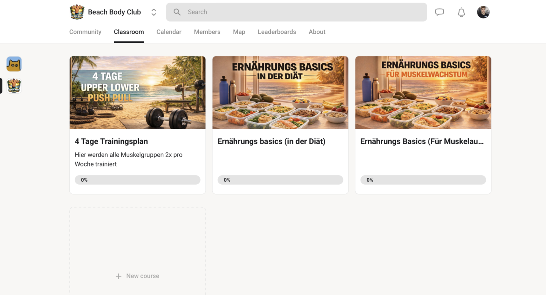Click the Beach Body Club logo
The width and height of the screenshot is (546, 295).
pos(77,12)
